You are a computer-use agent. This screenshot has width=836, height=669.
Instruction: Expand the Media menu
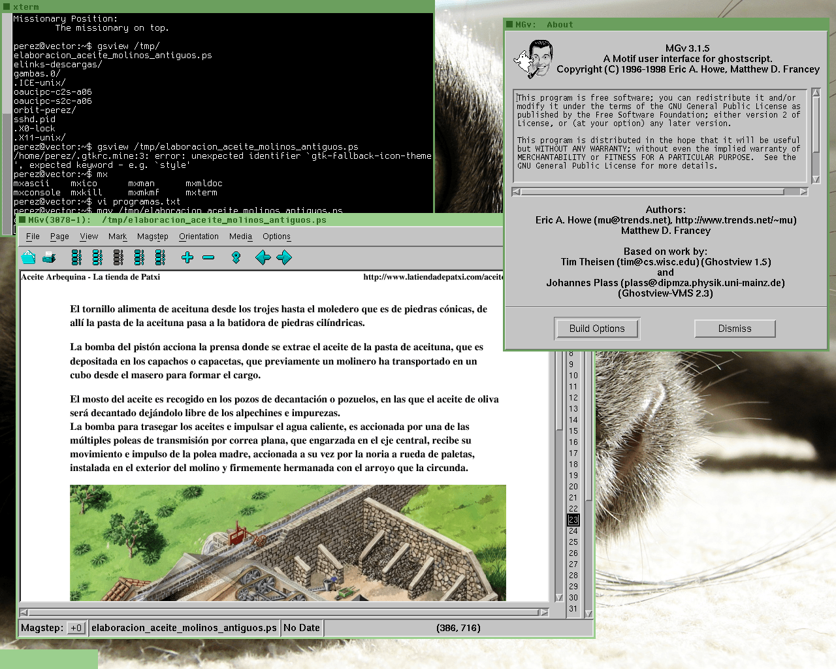point(240,237)
